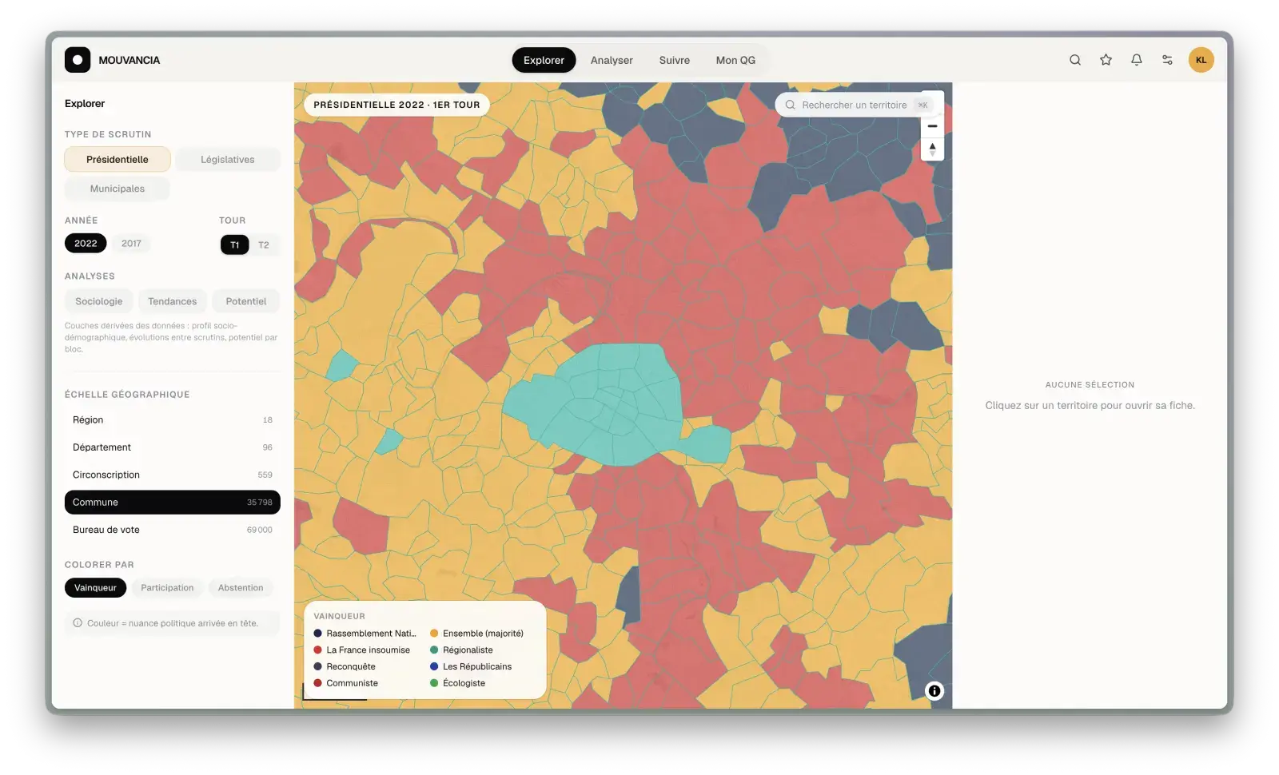
Task: Select round T2
Action: pyautogui.click(x=264, y=245)
